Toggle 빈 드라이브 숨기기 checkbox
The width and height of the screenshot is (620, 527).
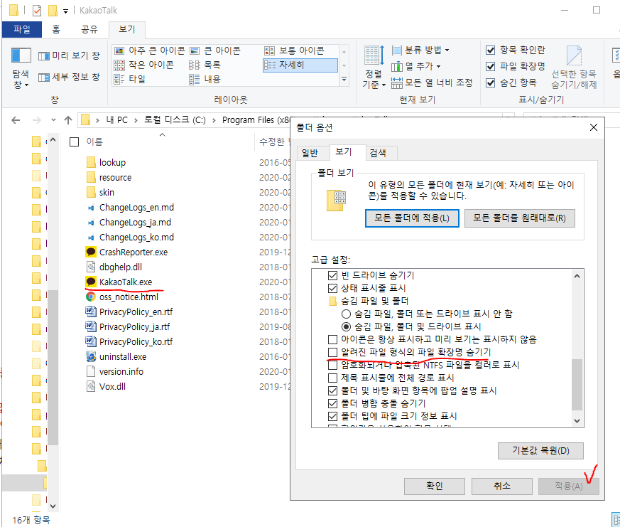[332, 275]
